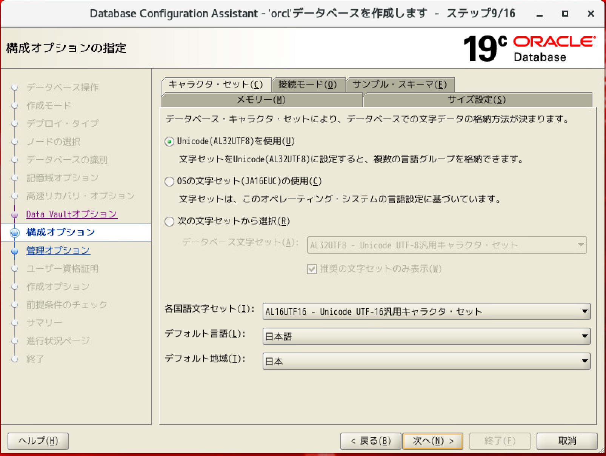The height and width of the screenshot is (456, 606).
Task: Click ノードの選択 step text
Action: pyautogui.click(x=54, y=142)
